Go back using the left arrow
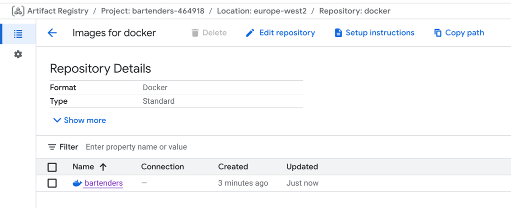Screen dimensions: 511x208 tap(52, 33)
